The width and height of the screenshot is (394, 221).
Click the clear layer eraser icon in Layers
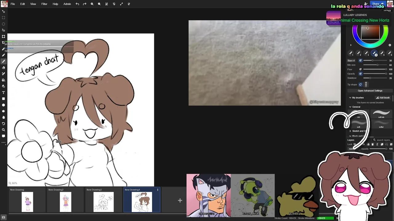tap(368, 144)
